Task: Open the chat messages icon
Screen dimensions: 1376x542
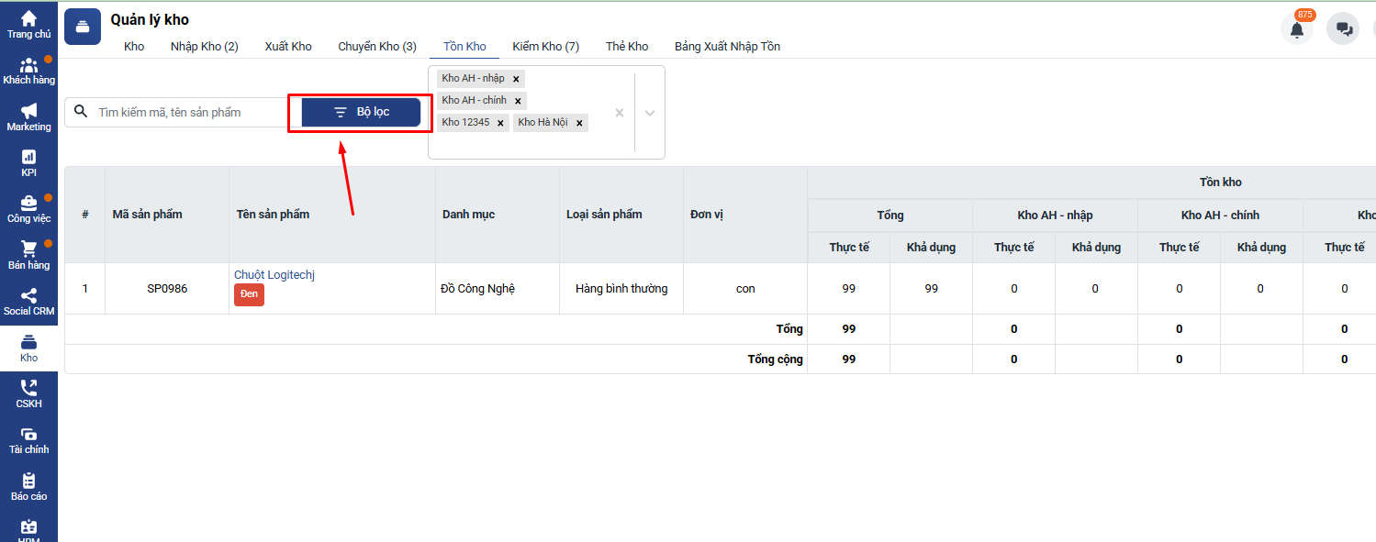Action: (x=1344, y=29)
